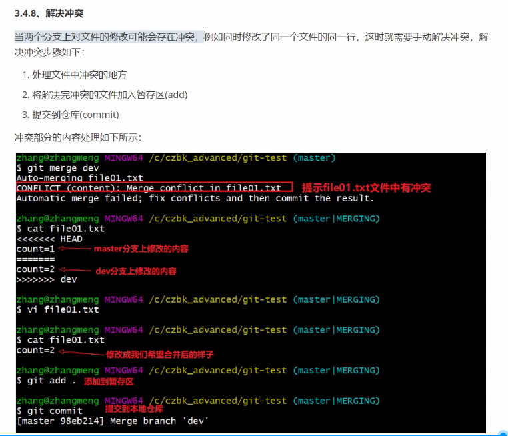Image resolution: width=508 pixels, height=436 pixels.
Task: Click the conflict marker ">>>>>>> dev"
Action: pyautogui.click(x=47, y=279)
